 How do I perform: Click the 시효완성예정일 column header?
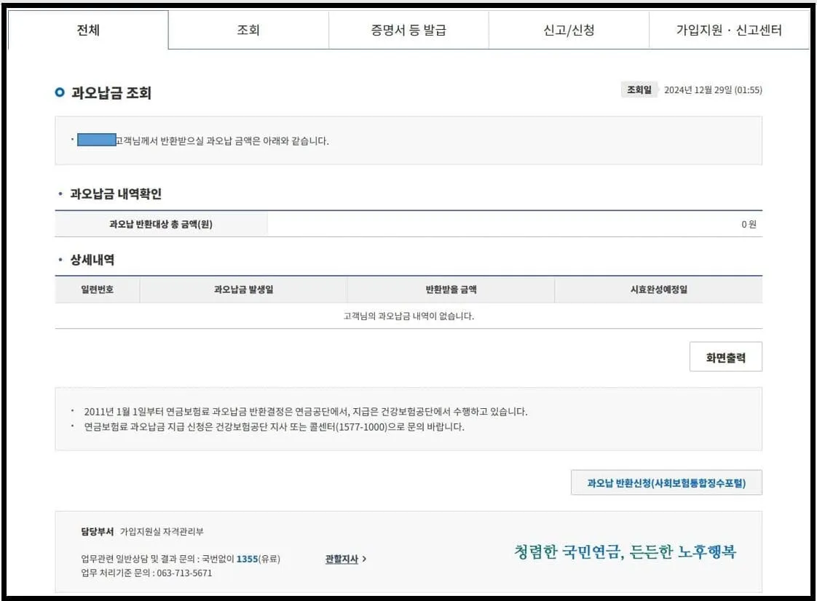pos(655,290)
